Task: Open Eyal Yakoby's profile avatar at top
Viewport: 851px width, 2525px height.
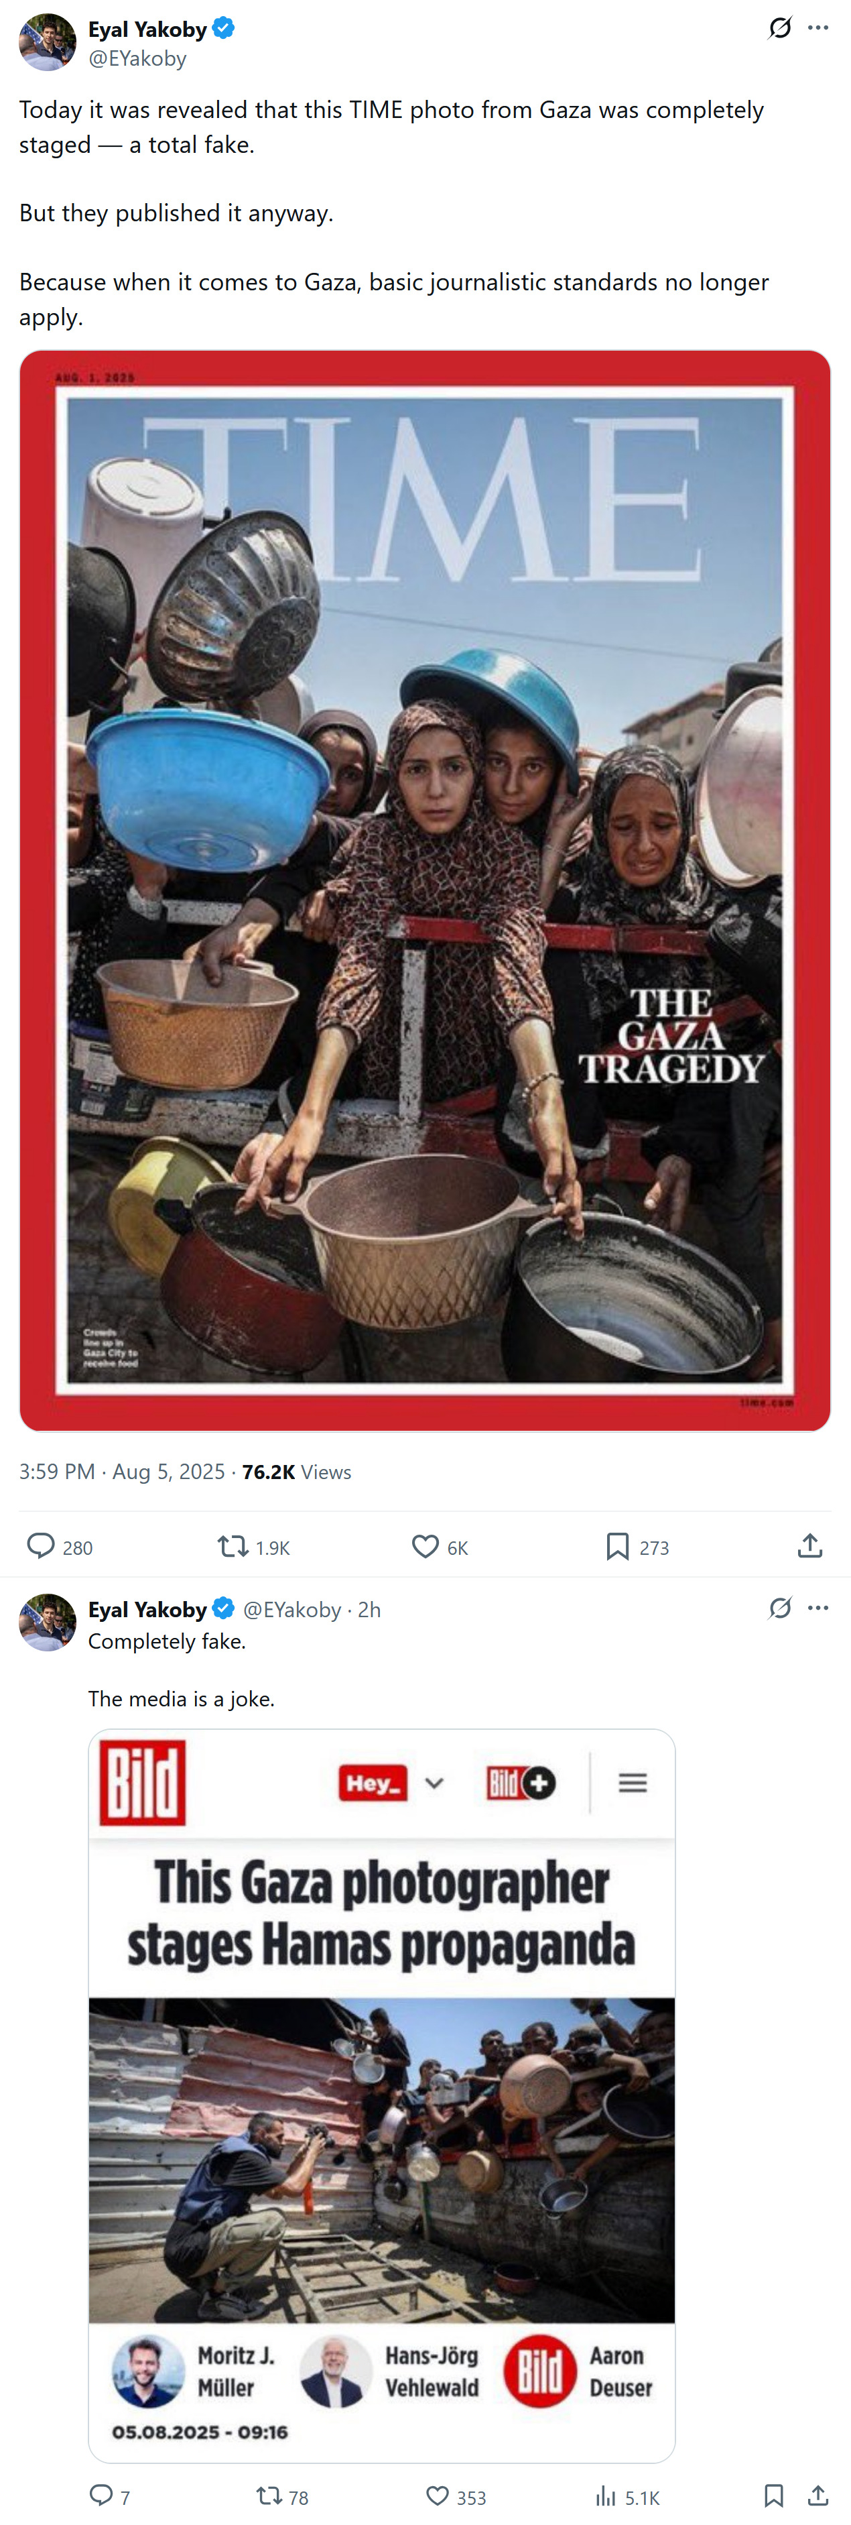Action: pos(47,42)
